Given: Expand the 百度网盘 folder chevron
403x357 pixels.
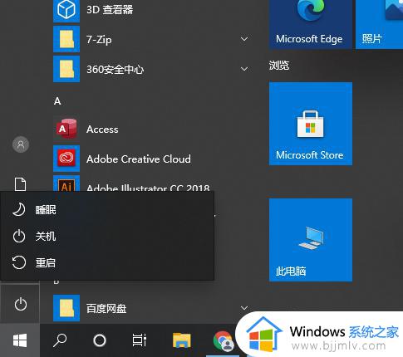Looking at the screenshot, I should [x=244, y=308].
